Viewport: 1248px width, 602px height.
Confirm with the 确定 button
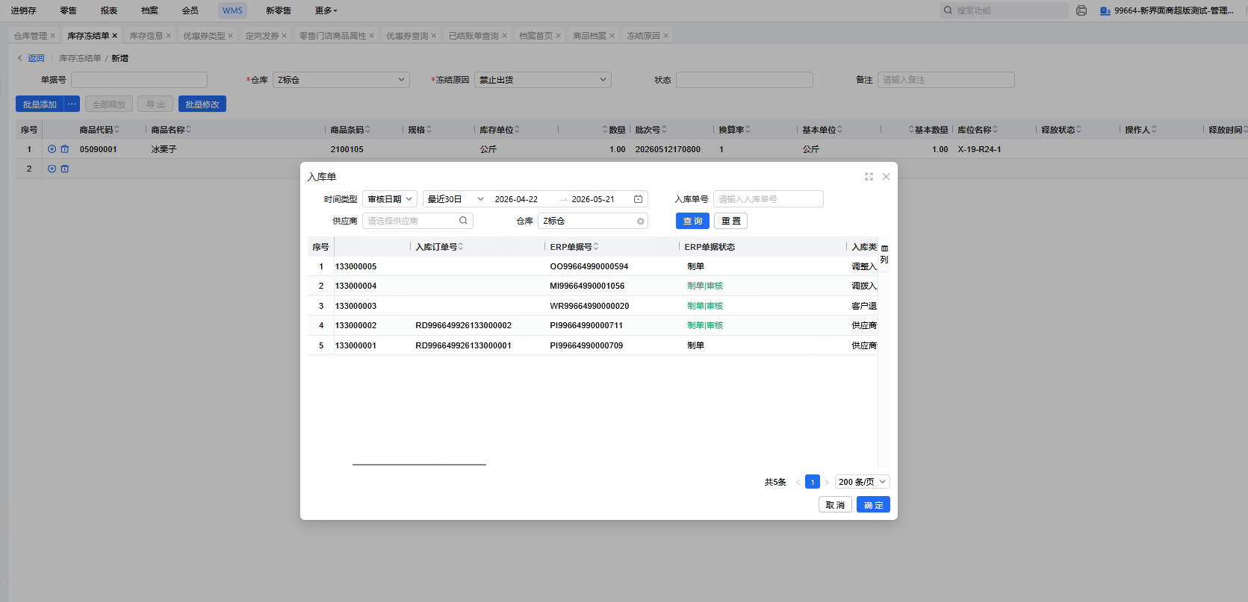click(873, 505)
